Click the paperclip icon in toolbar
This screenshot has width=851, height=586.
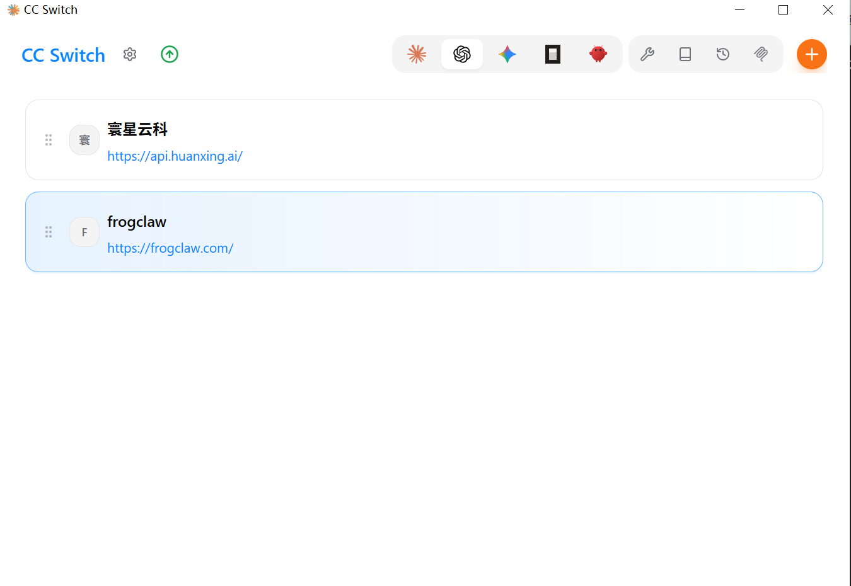tap(761, 54)
